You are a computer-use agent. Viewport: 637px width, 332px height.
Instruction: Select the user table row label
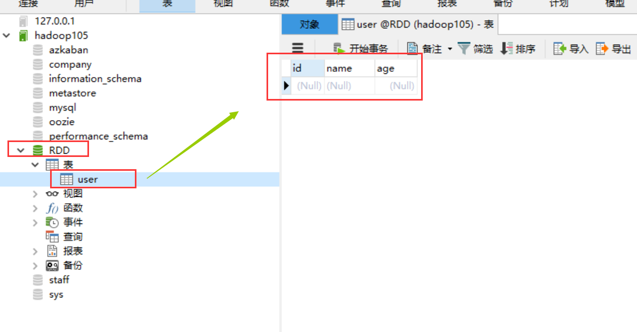click(x=88, y=179)
